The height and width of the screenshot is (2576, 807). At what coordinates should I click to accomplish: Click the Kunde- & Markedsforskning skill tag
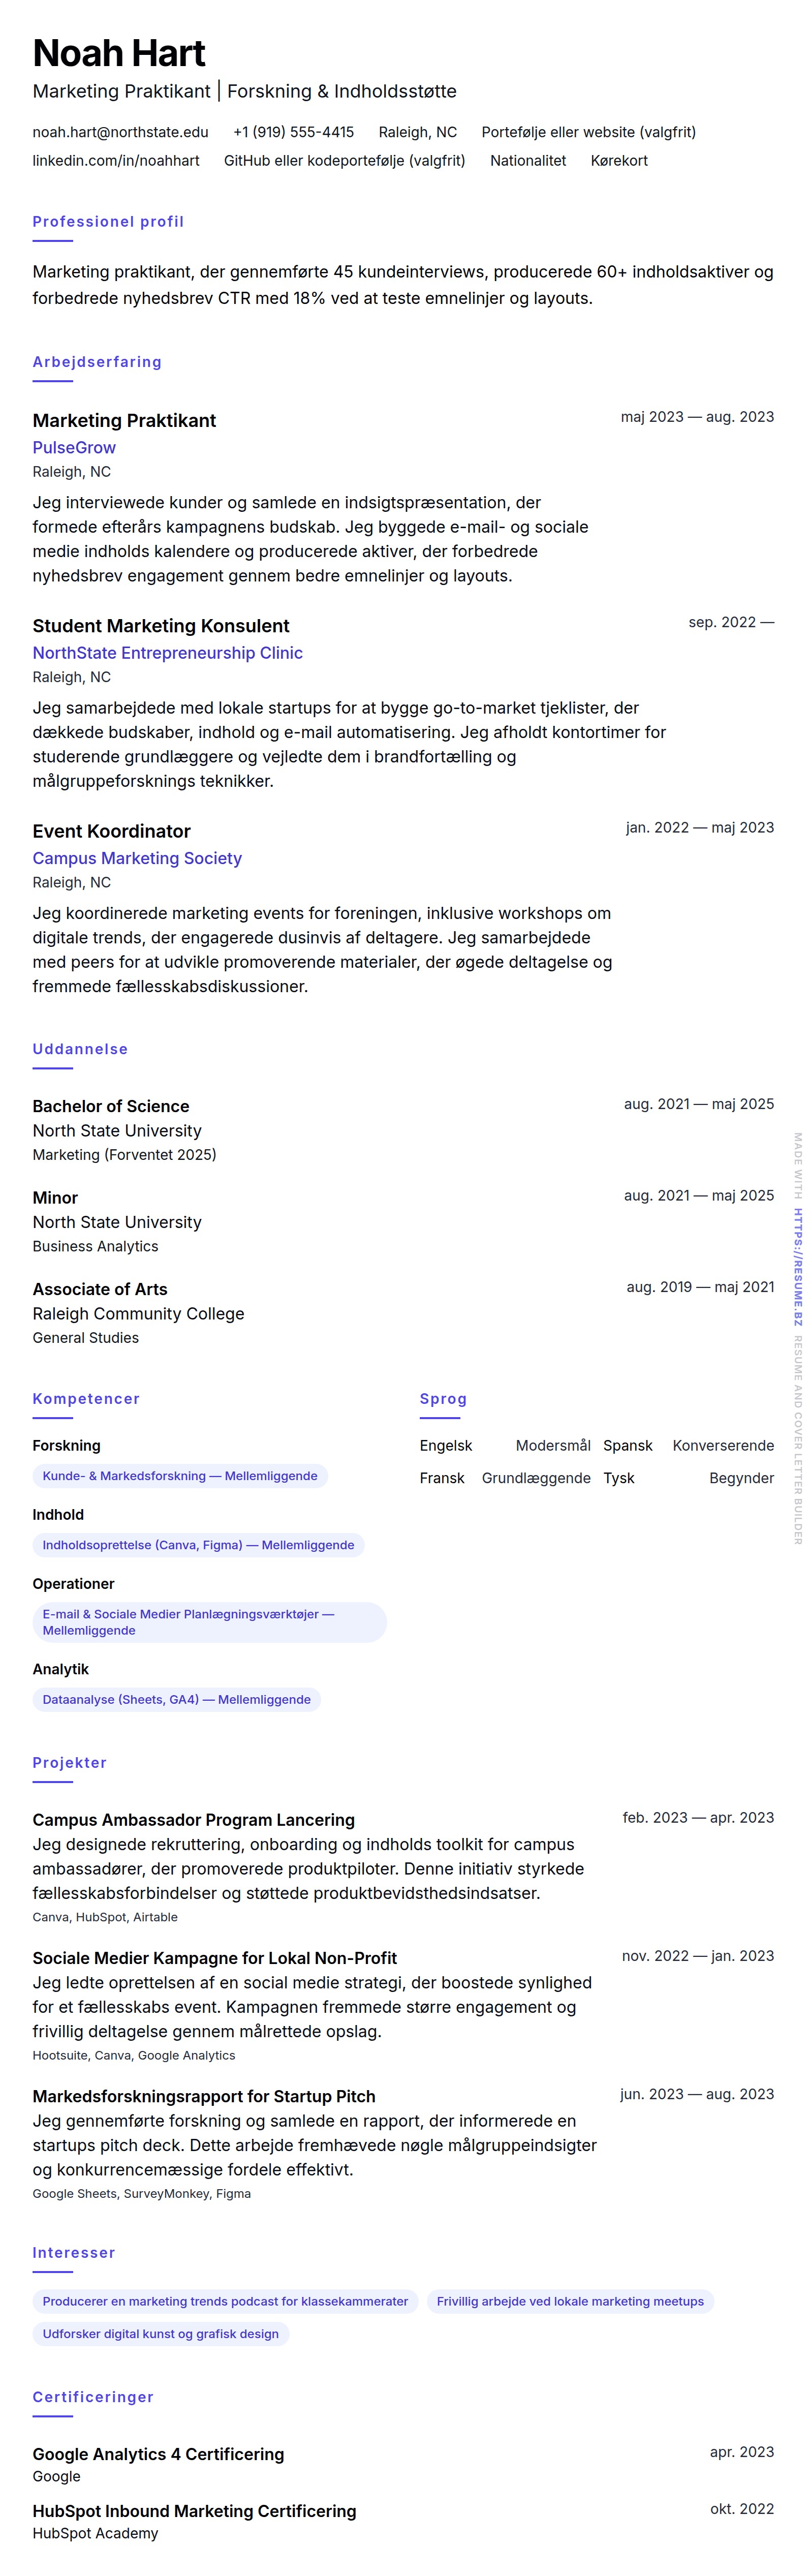point(180,1476)
